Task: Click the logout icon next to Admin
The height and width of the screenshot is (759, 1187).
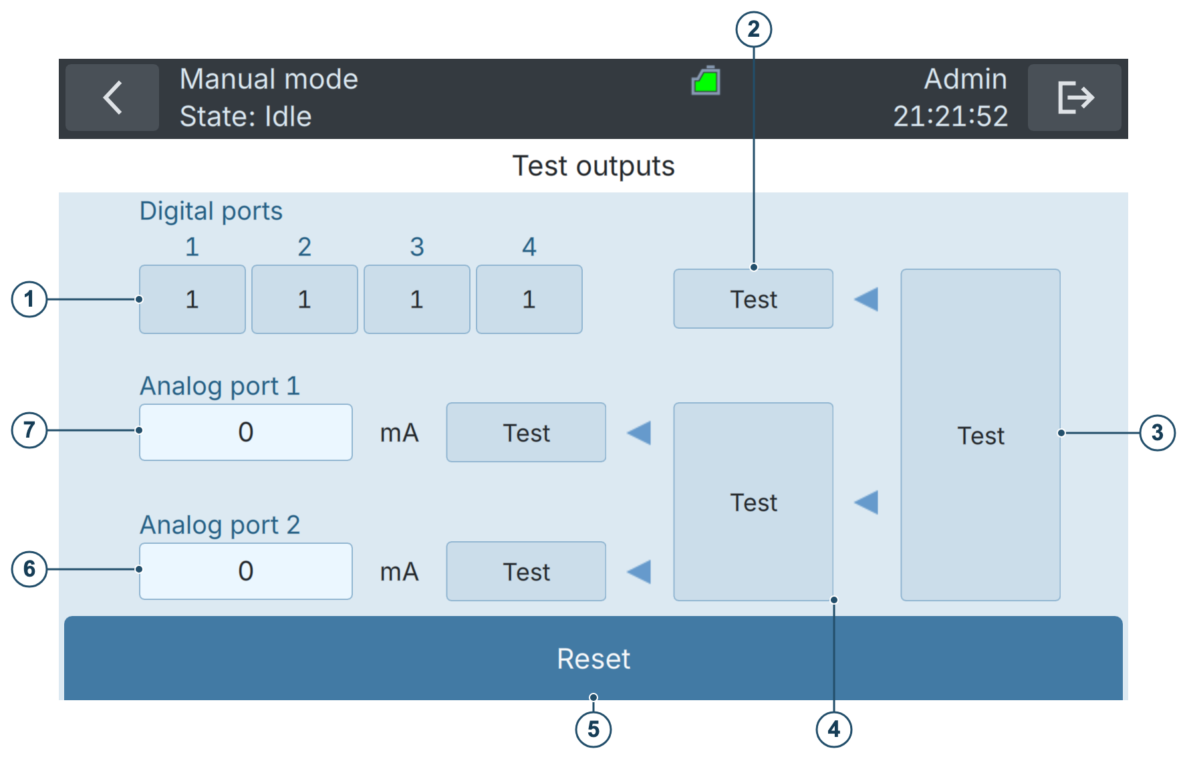Action: [x=1075, y=98]
